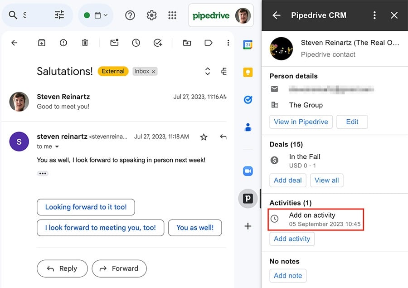Viewport: 408px width, 288px height.
Task: Add the email to Google Tasks
Action: (158, 43)
